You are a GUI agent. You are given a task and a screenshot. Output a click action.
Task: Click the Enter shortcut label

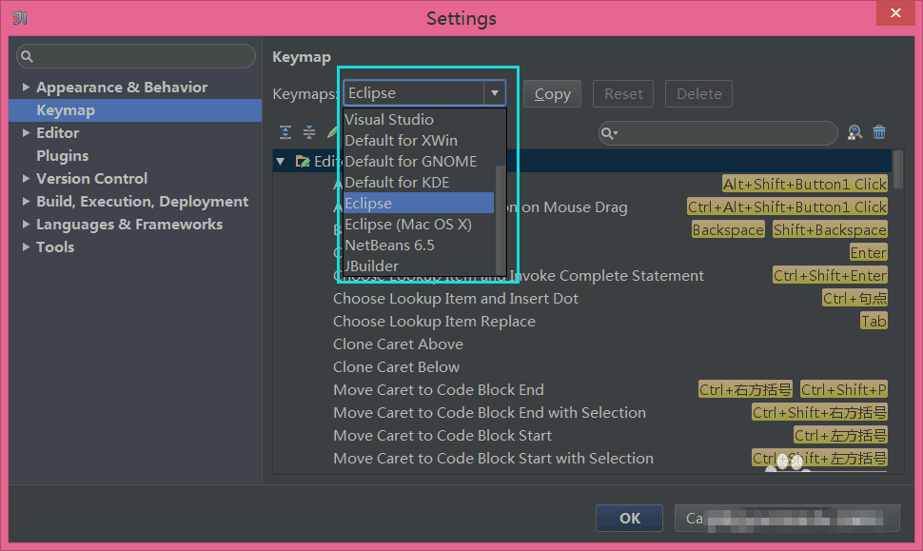(x=868, y=253)
